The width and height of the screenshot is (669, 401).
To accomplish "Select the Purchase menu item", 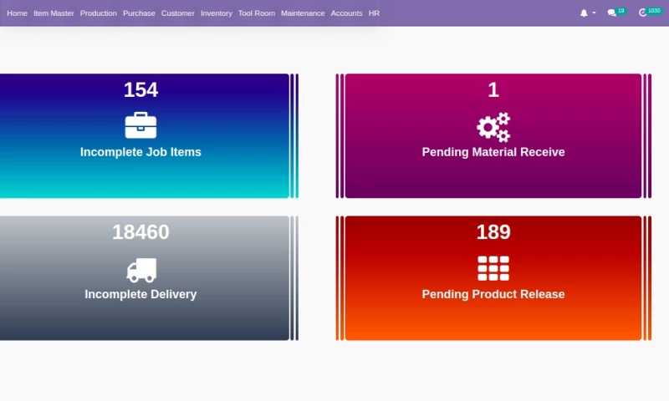I will coord(139,13).
